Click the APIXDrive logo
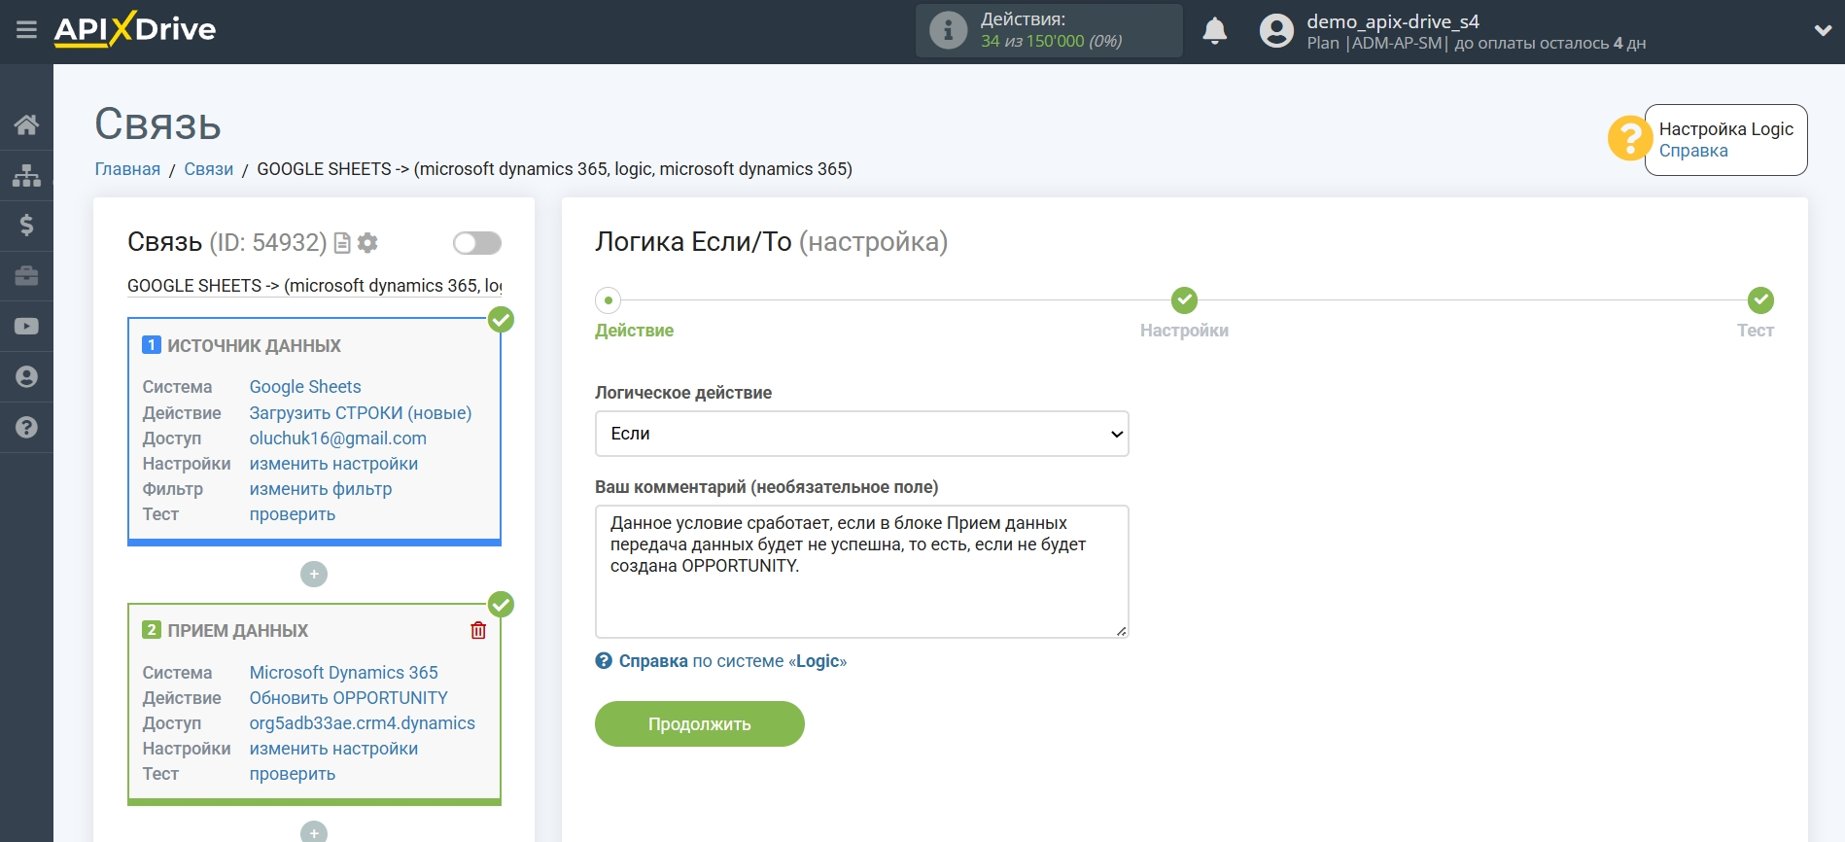 click(135, 29)
